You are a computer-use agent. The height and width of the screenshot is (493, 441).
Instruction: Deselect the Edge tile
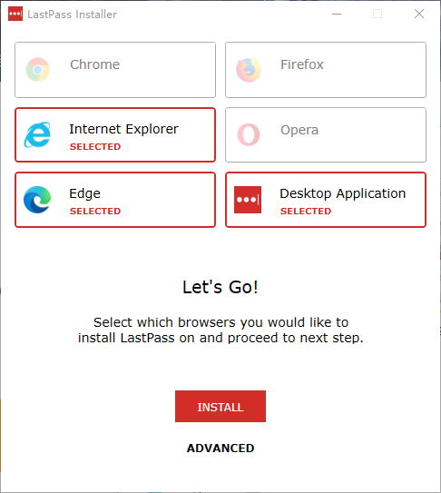[115, 200]
